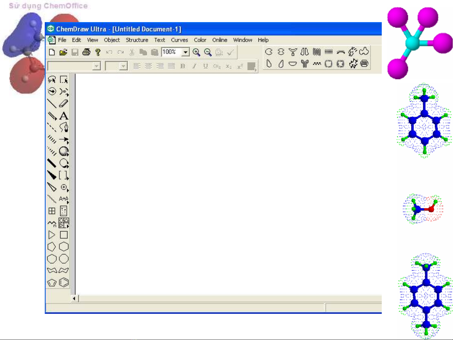Click the New Document icon
The image size is (453, 340).
coord(52,52)
